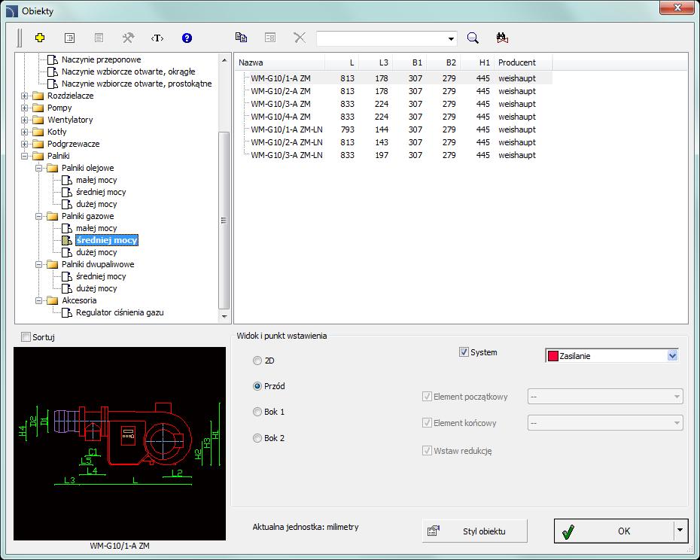700x560 pixels.
Task: Expand the Rozdzielacze tree node
Action: click(x=25, y=96)
